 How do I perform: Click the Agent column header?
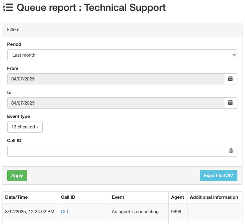[x=177, y=197]
